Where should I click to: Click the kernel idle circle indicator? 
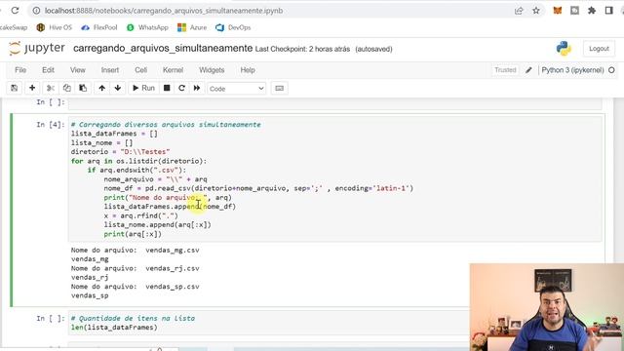pyautogui.click(x=611, y=70)
